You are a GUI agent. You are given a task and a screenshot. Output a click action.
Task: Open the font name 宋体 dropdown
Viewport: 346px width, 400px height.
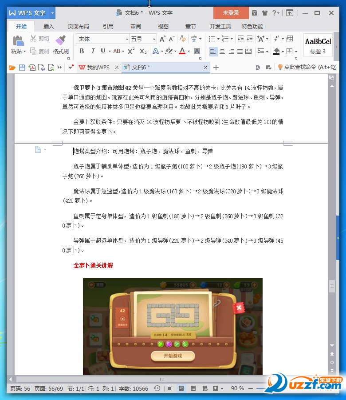(x=126, y=39)
